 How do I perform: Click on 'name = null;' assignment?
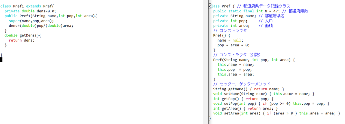click(230, 40)
